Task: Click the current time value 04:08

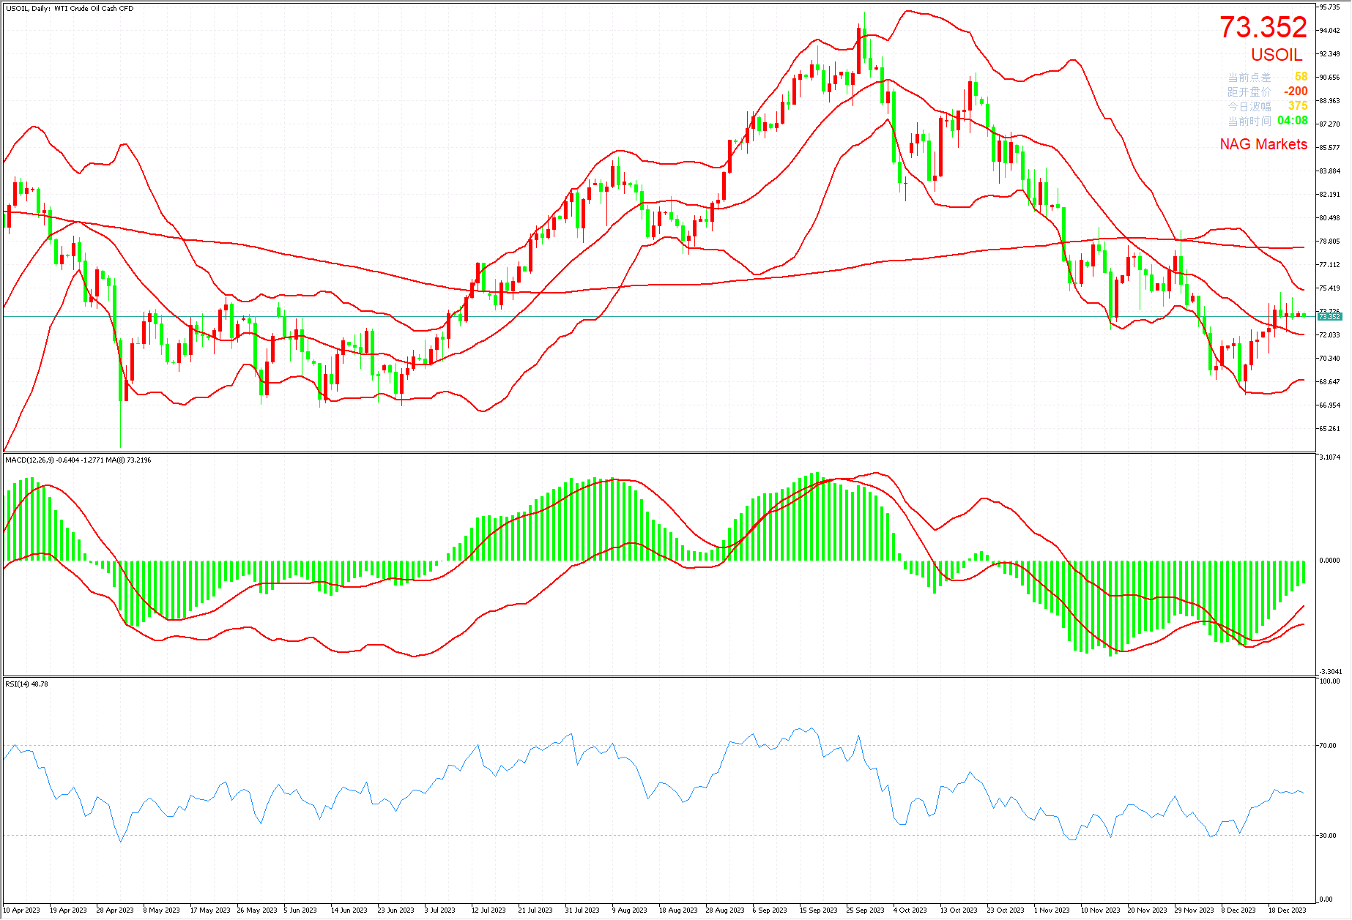Action: [1293, 121]
